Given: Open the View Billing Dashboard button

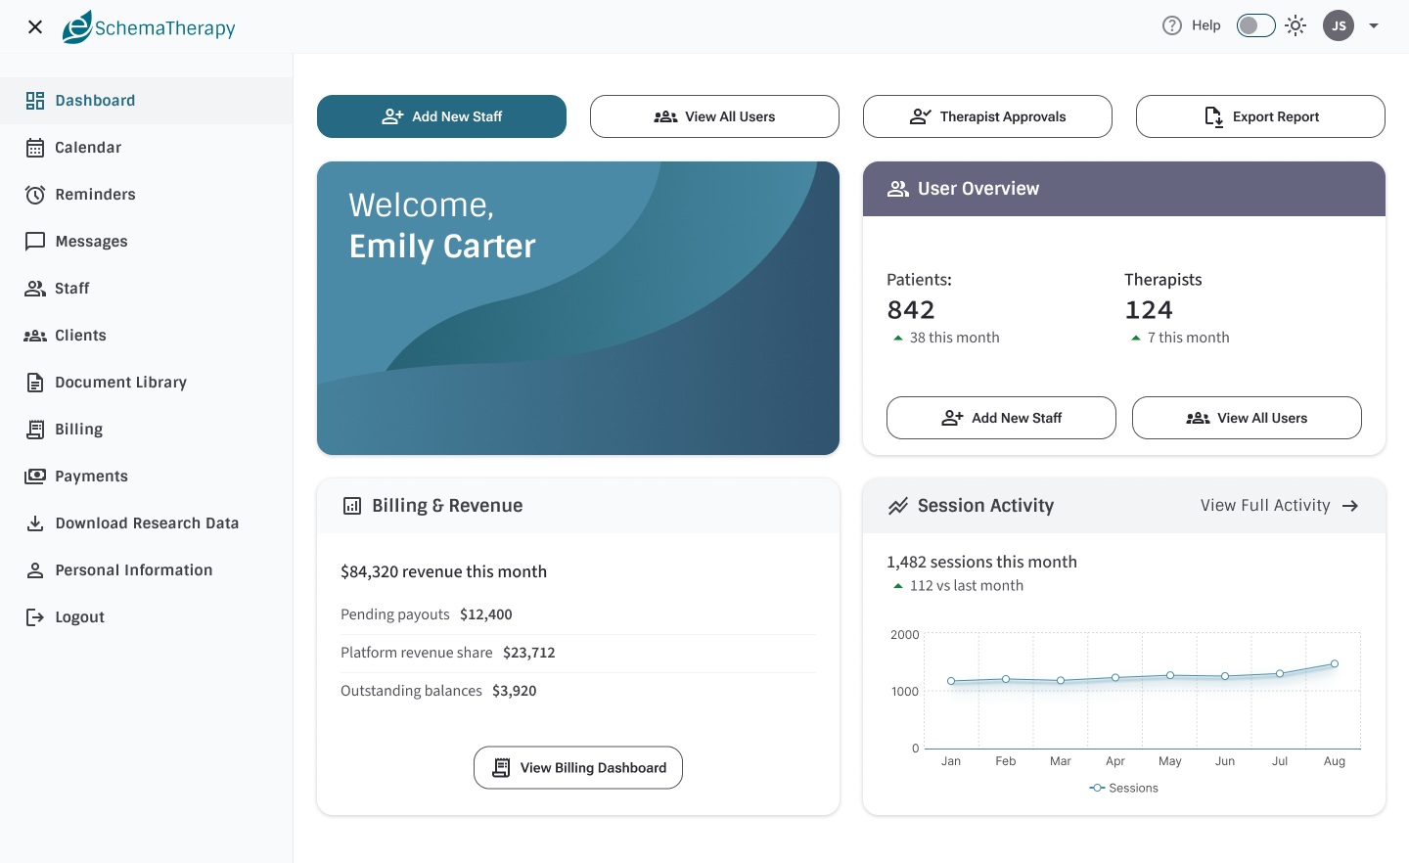Looking at the screenshot, I should 578,768.
